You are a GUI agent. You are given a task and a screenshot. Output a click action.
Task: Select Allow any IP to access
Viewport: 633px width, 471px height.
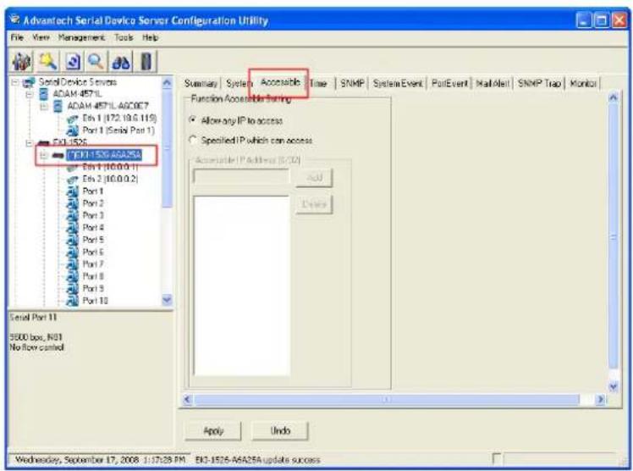[x=193, y=120]
